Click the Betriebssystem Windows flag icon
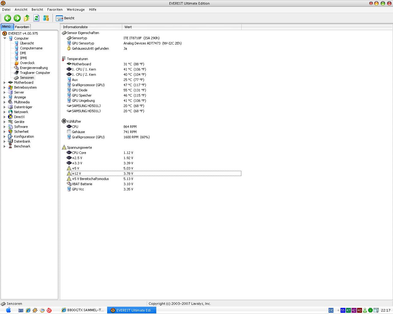The height and width of the screenshot is (314, 393). coord(10,87)
